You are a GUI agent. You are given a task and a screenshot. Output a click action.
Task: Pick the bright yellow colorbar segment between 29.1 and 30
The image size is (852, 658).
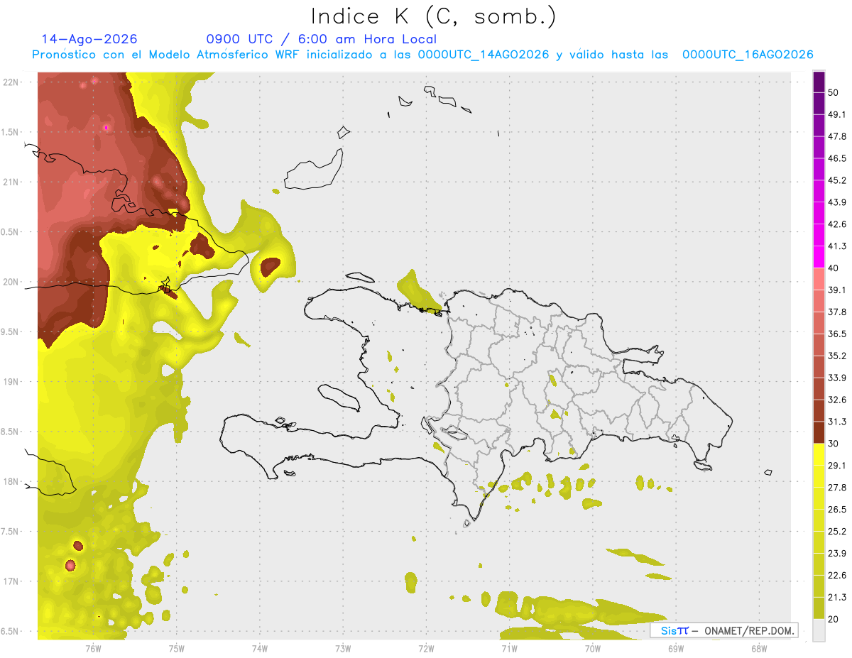click(819, 454)
